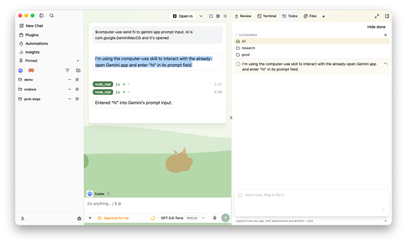The image size is (407, 245).
Task: Send the prompt with the arrow button
Action: [226, 218]
